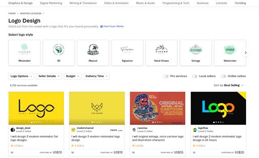Choose the Mascot logo style
Viewport: 259px width, 158px height.
93,53
